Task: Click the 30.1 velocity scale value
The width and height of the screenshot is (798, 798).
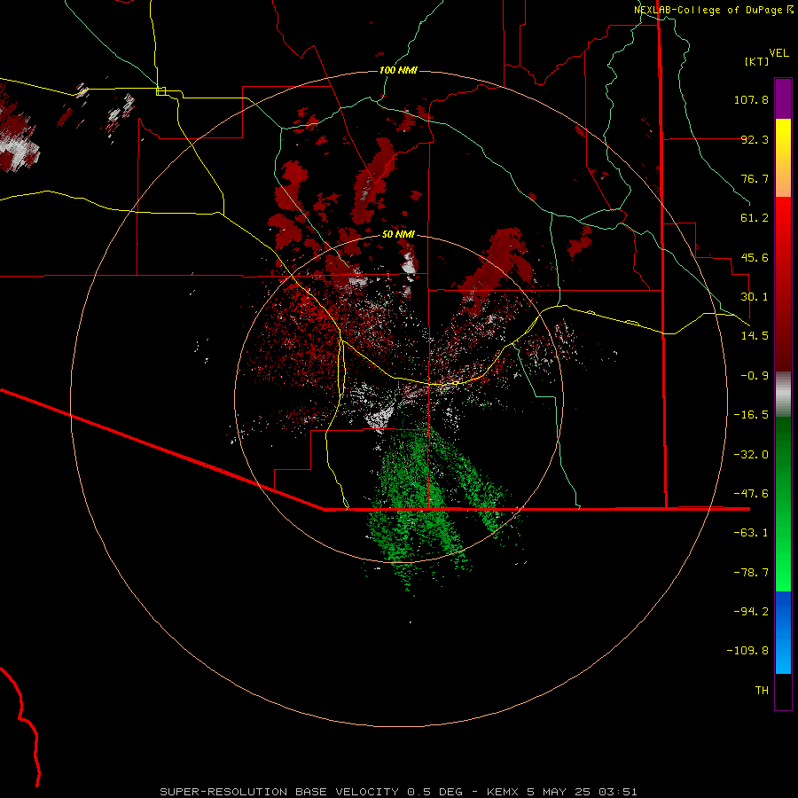Action: click(755, 297)
